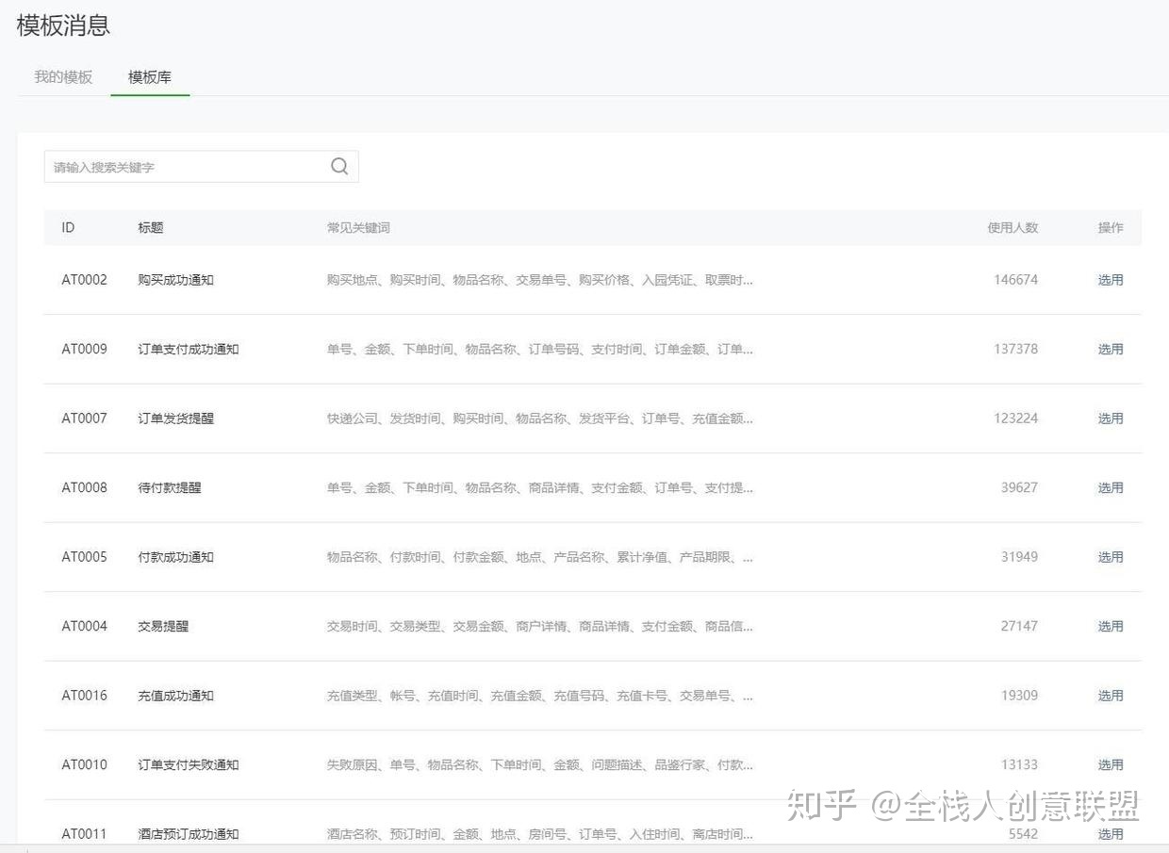This screenshot has width=1169, height=853.
Task: Pick 选用 on the 交易提醒 row
Action: [x=1110, y=626]
